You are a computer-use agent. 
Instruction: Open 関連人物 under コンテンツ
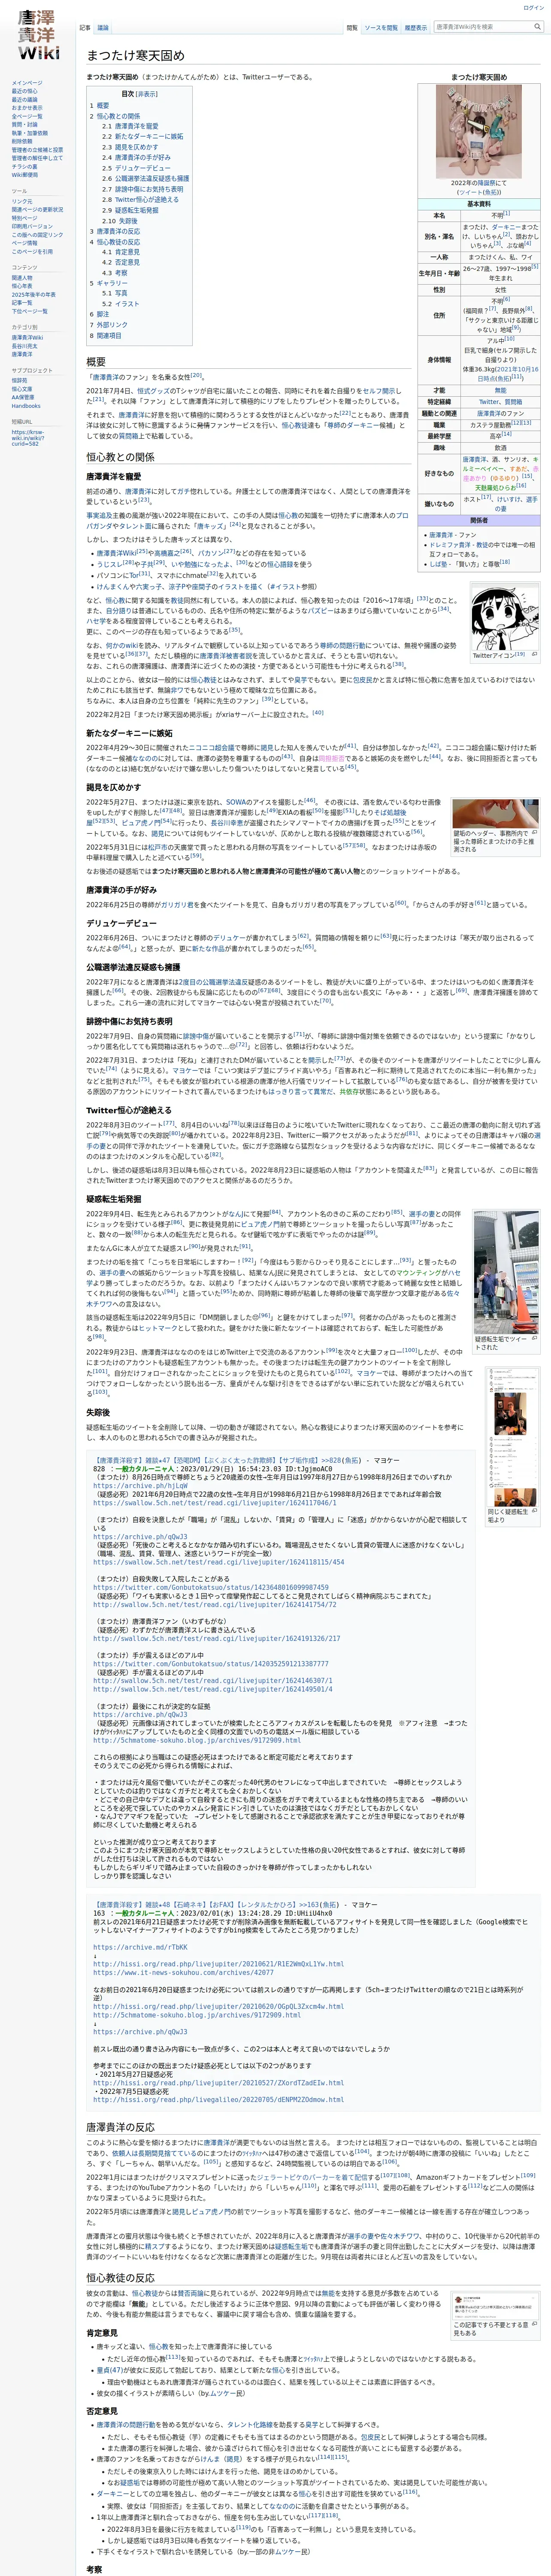pos(22,278)
